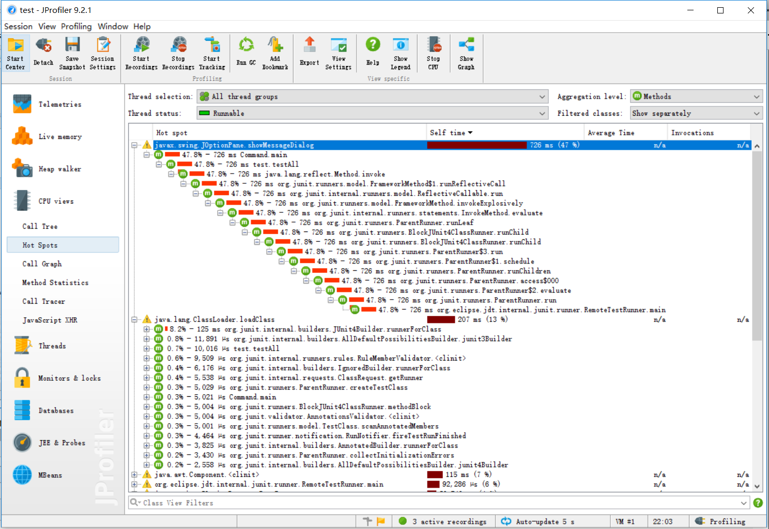Open Aggregation level dropdown
This screenshot has height=529, width=769.
[x=696, y=97]
